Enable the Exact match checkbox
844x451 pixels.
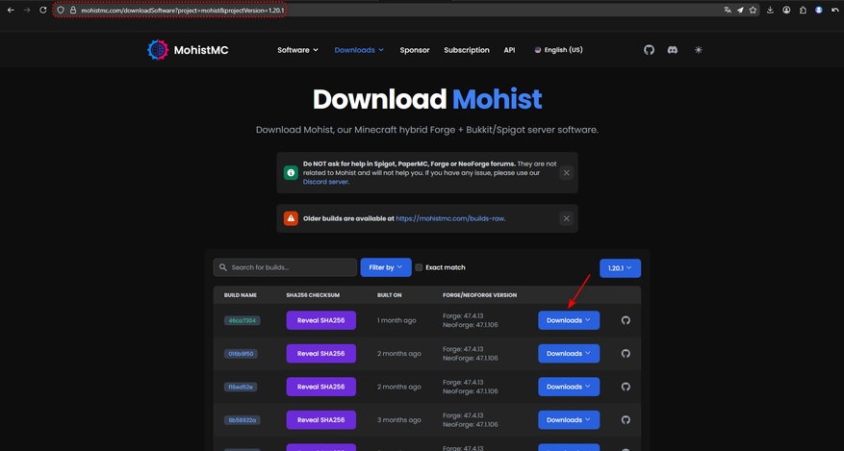point(419,267)
